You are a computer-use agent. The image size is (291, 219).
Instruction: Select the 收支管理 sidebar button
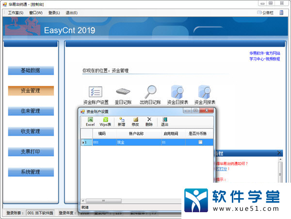[x=31, y=131]
